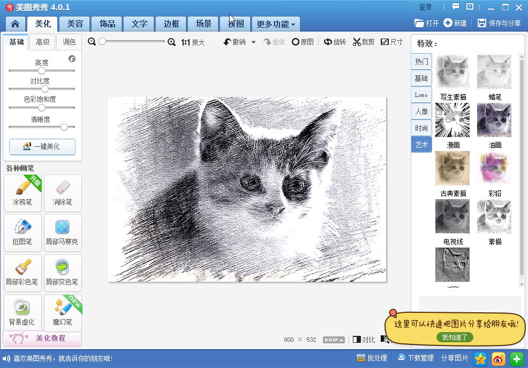528x368 pixels.
Task: Click the green plus icon
Action: pos(517,359)
